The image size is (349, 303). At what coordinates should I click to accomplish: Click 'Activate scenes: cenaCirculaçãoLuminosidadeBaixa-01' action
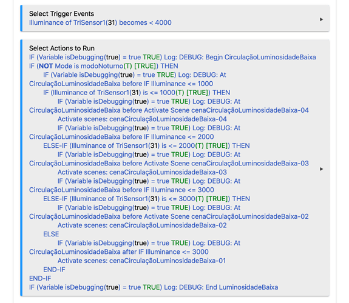coord(141,261)
